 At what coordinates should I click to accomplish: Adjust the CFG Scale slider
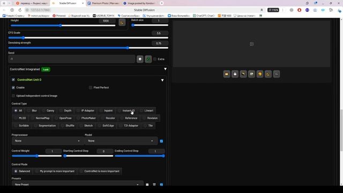pos(88,38)
